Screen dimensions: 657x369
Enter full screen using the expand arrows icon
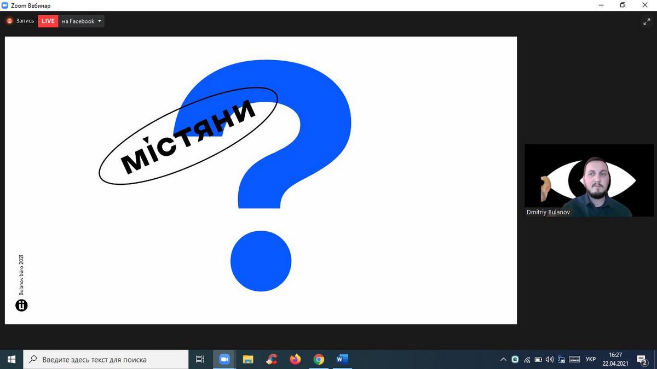646,22
